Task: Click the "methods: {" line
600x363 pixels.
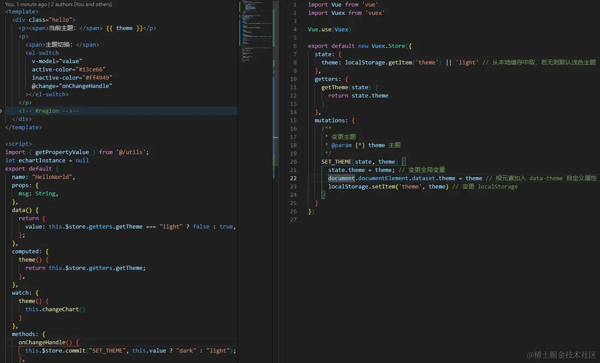Action: click(x=29, y=334)
